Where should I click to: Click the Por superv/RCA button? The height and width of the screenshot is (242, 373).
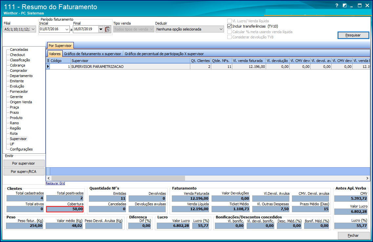pos(24,171)
